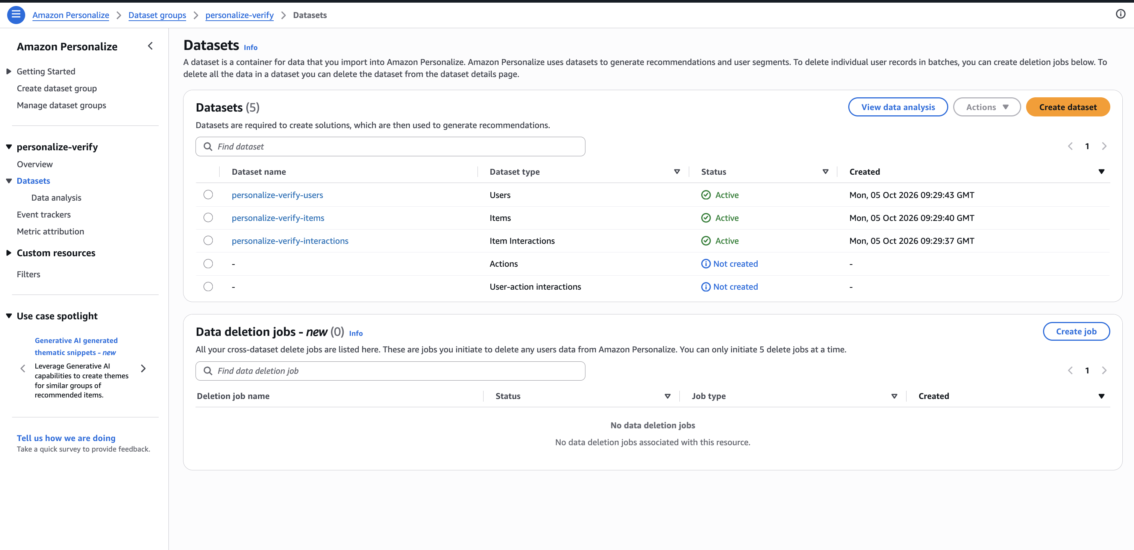Click Not created info icon for User-action interactions
The height and width of the screenshot is (550, 1134).
pos(706,287)
